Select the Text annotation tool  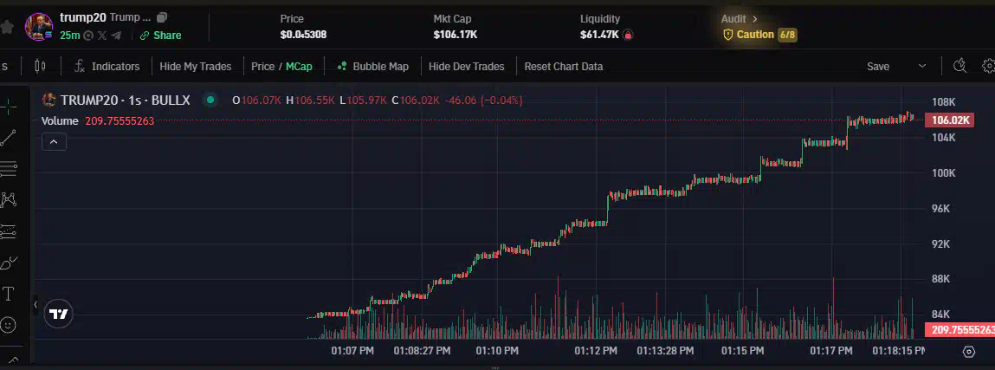coord(9,294)
